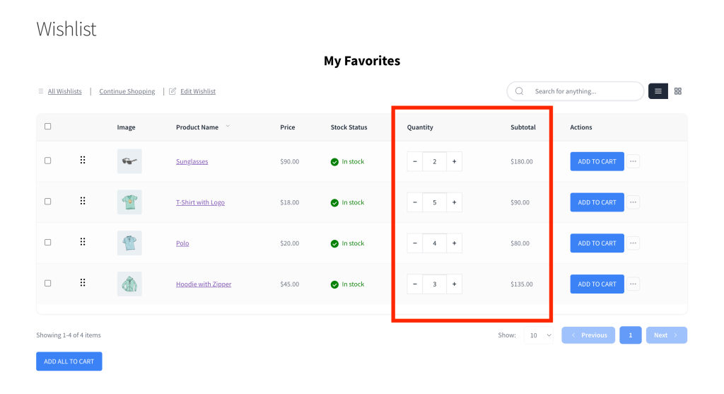Decrease T-Shirt with Logo quantity
The image size is (724, 394).
[414, 202]
